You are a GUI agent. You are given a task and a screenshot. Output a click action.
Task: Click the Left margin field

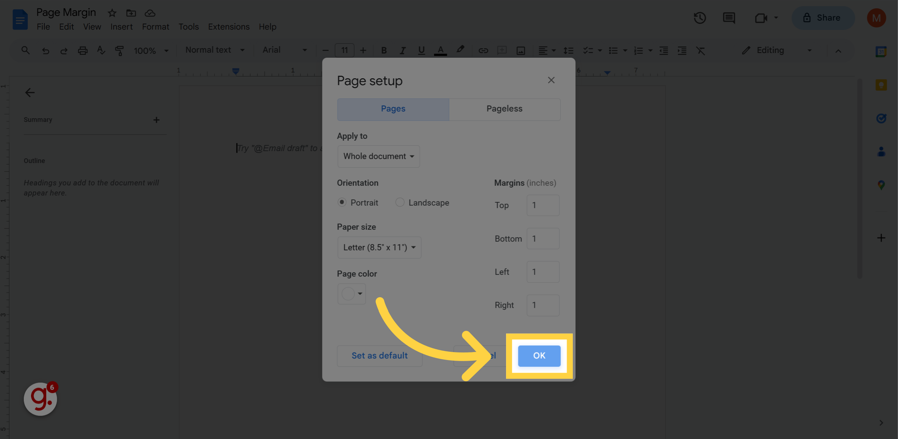tap(543, 272)
